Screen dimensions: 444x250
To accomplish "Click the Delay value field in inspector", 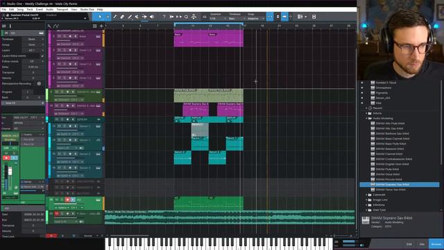I will 33,67.
